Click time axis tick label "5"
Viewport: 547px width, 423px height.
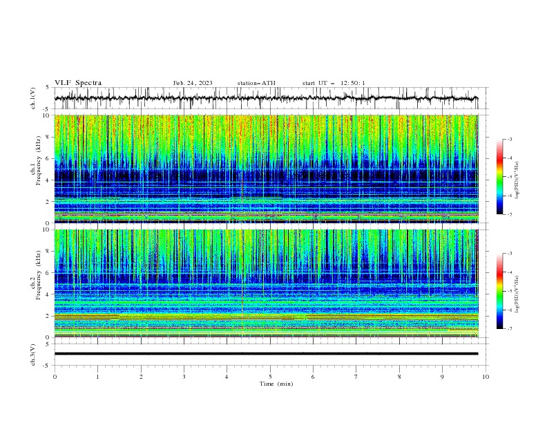point(270,377)
